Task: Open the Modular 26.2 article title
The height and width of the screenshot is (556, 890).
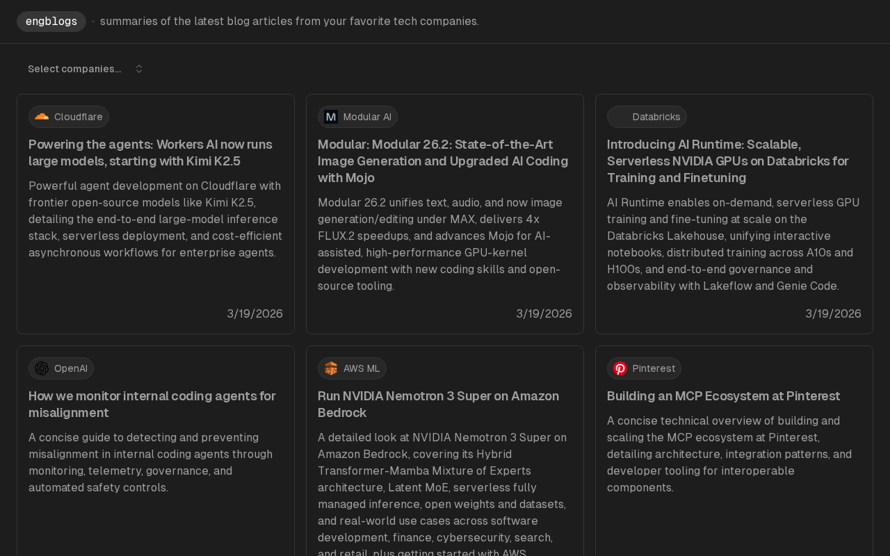Action: [x=442, y=161]
